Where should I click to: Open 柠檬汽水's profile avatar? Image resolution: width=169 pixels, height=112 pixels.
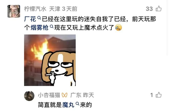tap(14, 11)
